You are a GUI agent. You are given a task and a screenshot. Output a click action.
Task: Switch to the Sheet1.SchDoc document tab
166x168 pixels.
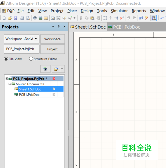tap(88, 27)
